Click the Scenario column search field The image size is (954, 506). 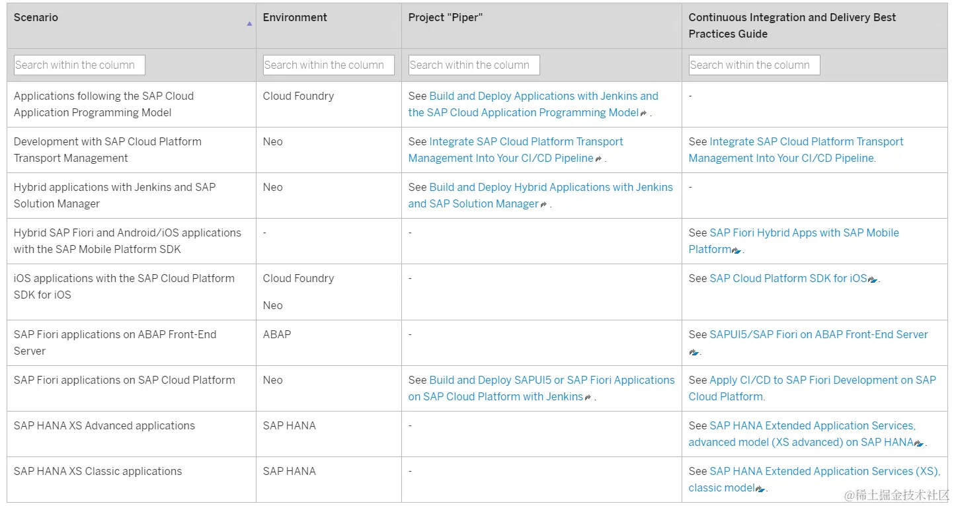[x=79, y=65]
